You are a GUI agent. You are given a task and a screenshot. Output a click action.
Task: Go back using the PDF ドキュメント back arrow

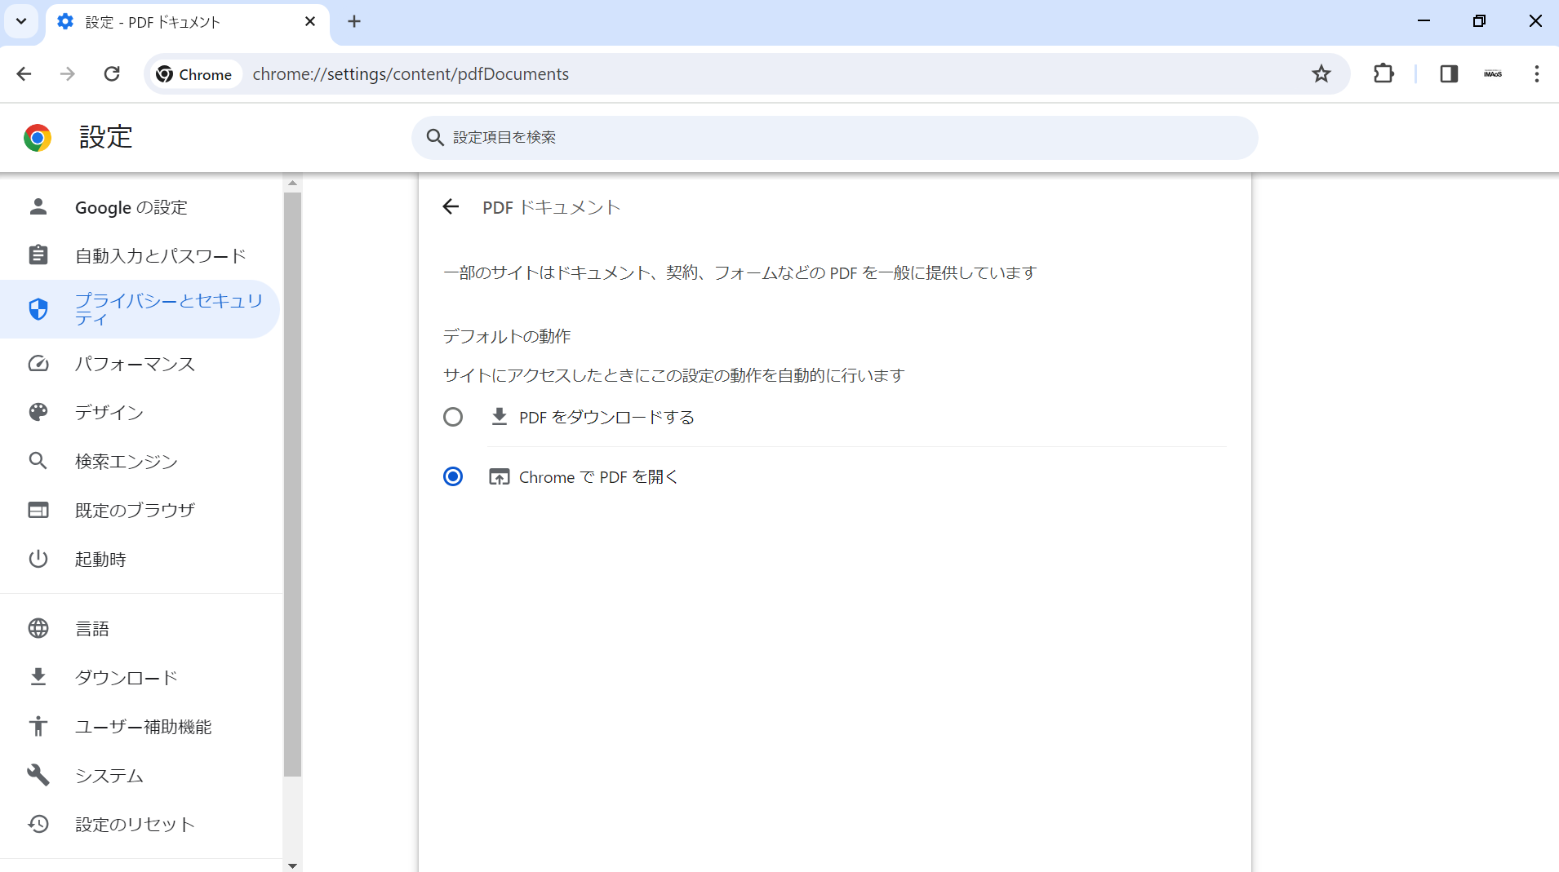451,206
